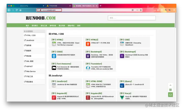Open 菜鸟工具 in the navigation bar

44,26
